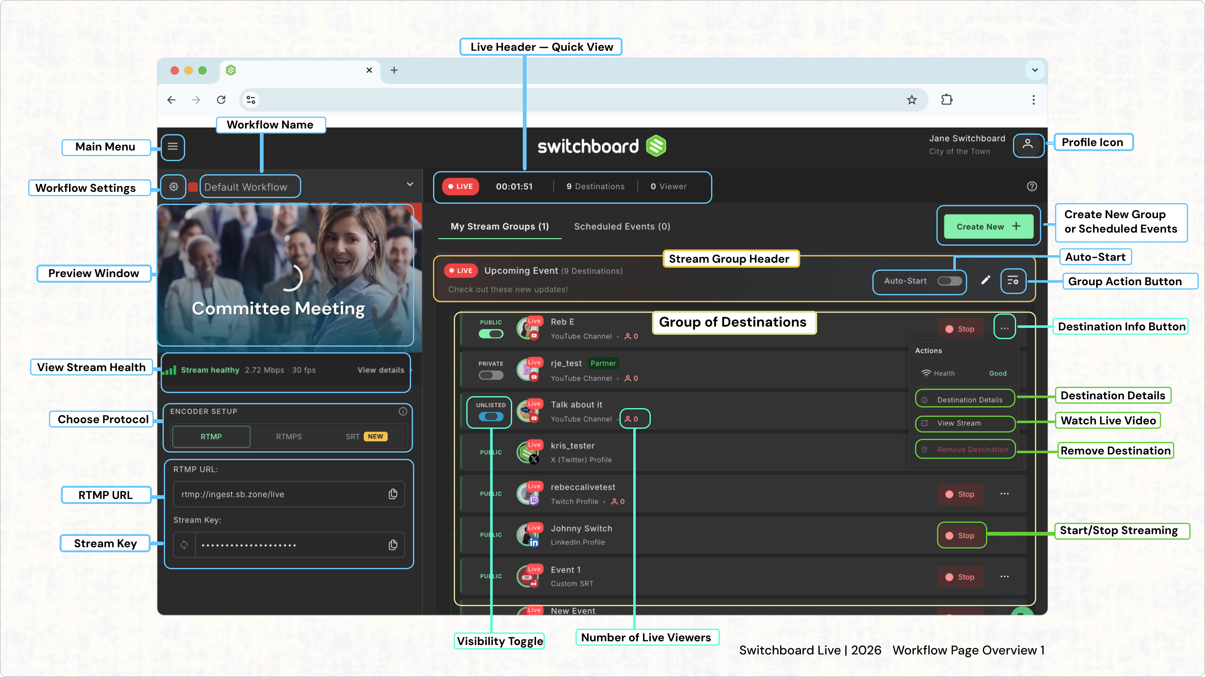Choose Destination Details from Actions menu
The image size is (1205, 677).
965,400
